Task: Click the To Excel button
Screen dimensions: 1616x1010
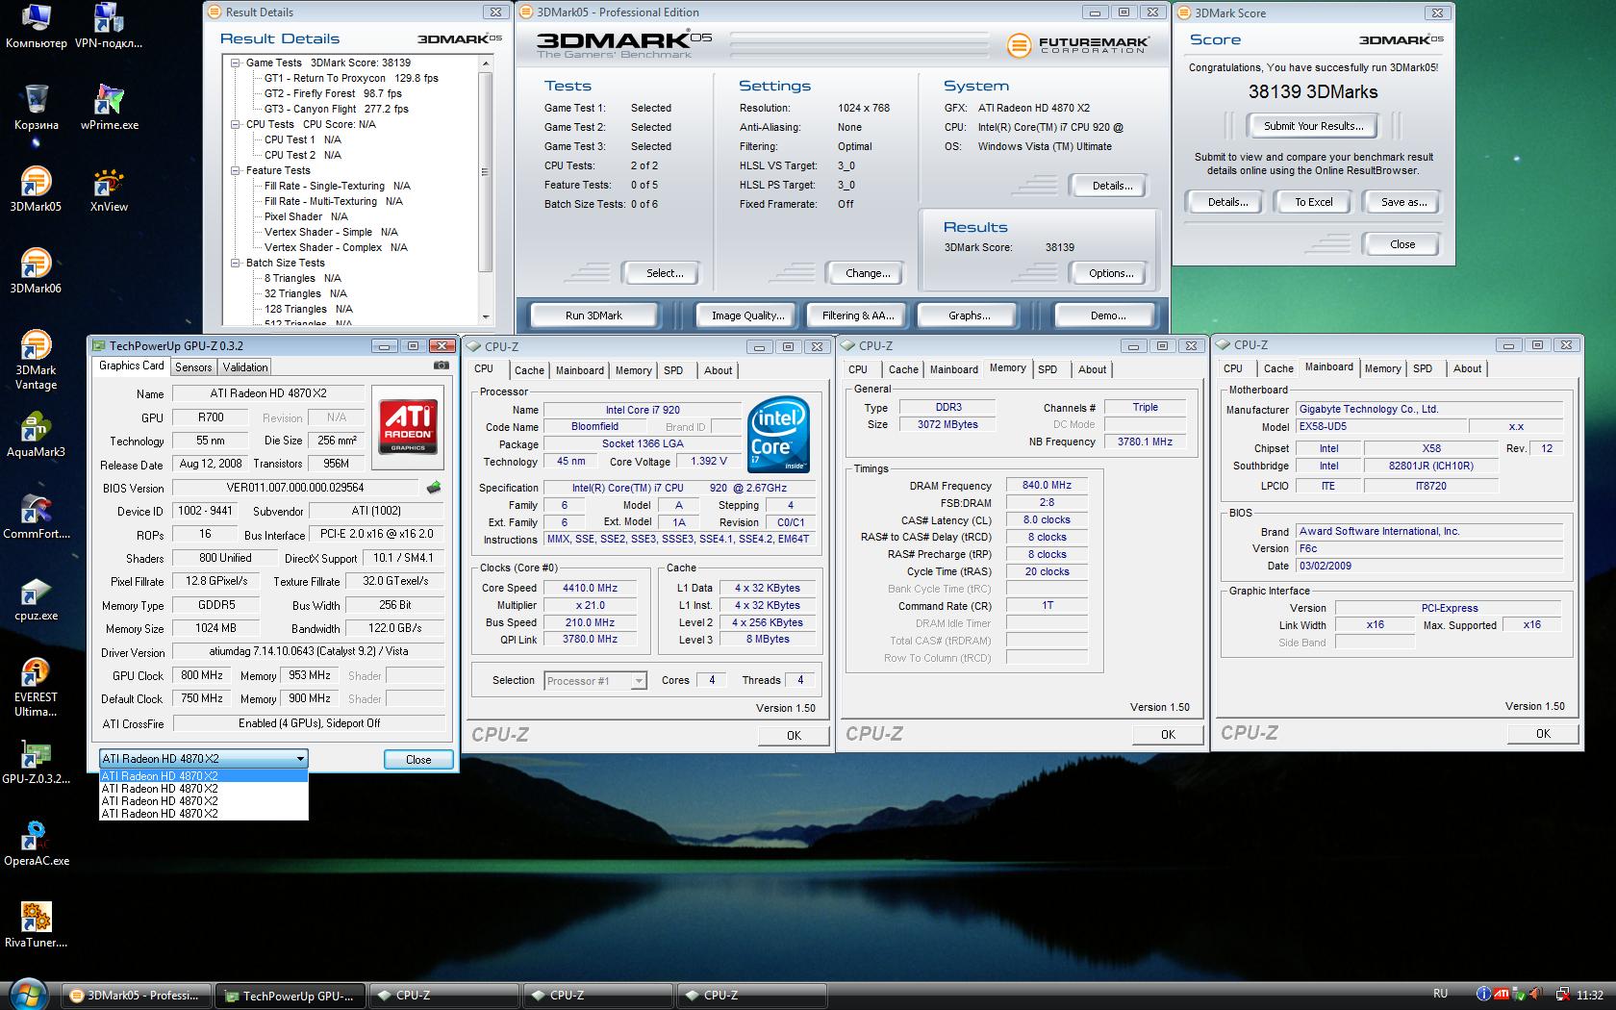Action: pyautogui.click(x=1313, y=202)
